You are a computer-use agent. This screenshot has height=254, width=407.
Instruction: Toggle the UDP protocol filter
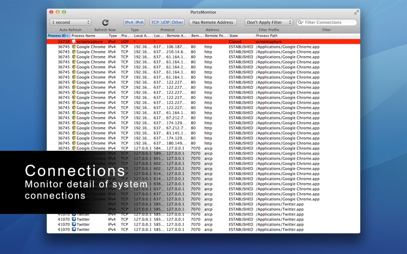pyautogui.click(x=165, y=22)
